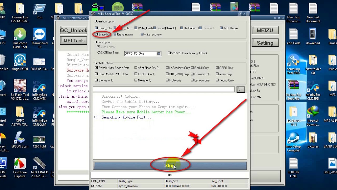Image resolution: width=337 pixels, height=190 pixels.
Task: Click the file path input field
Action: point(163,89)
